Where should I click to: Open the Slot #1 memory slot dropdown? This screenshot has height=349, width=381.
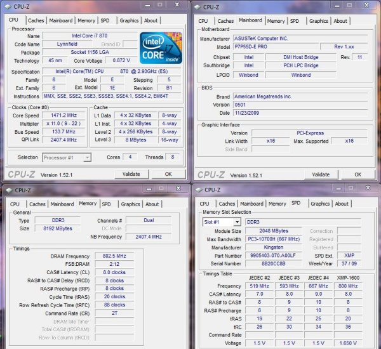222,222
